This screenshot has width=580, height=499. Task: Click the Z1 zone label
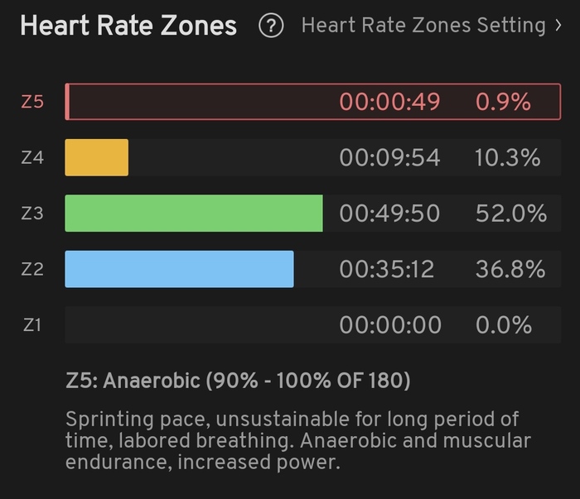31,324
